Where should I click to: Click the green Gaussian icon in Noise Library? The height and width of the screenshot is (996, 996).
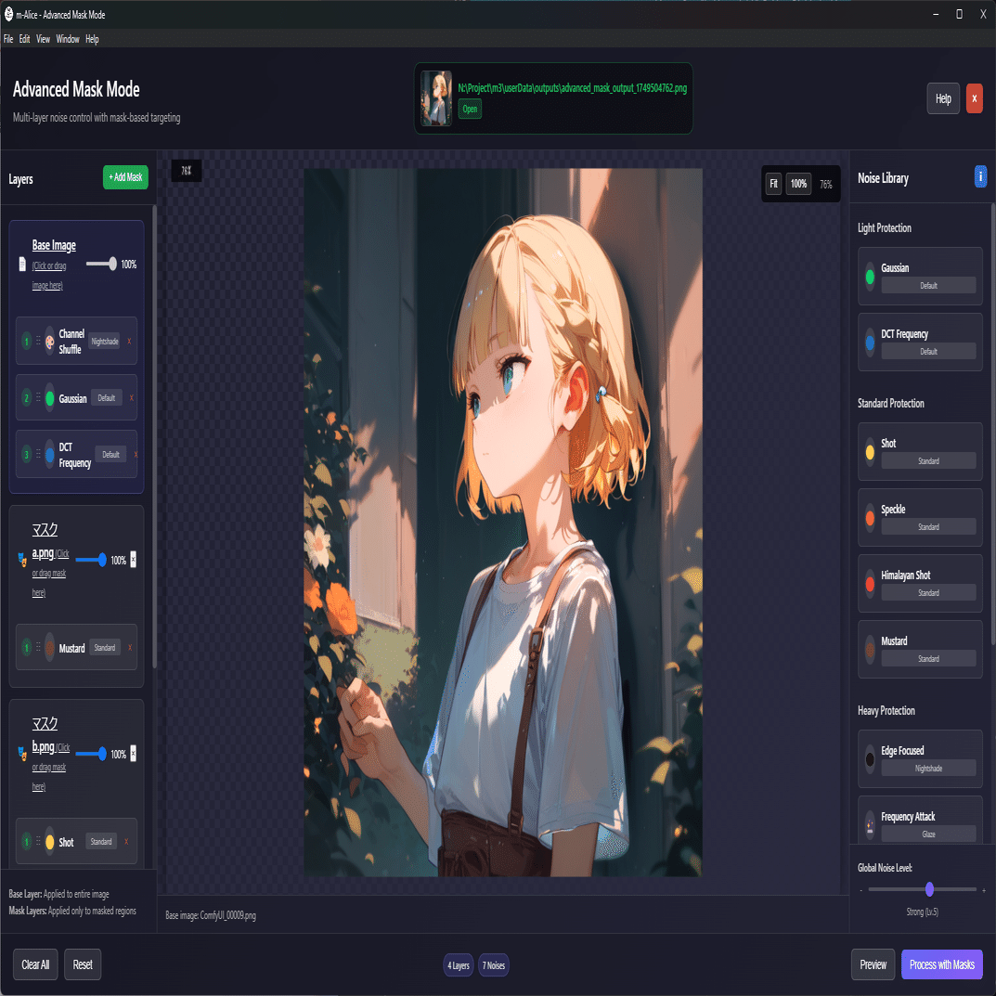point(870,277)
